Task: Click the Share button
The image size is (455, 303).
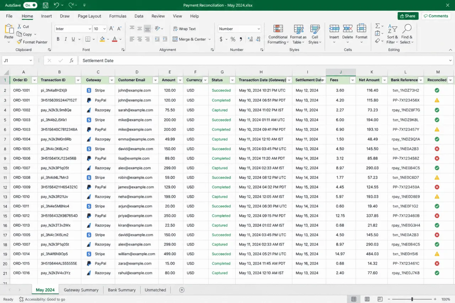Action: click(408, 16)
